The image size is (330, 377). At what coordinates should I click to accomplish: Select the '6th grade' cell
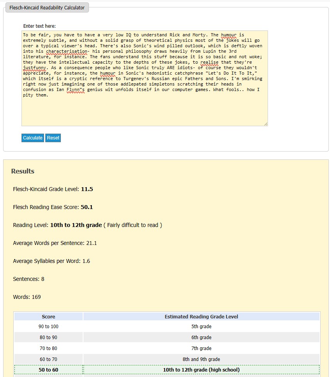pyautogui.click(x=201, y=337)
